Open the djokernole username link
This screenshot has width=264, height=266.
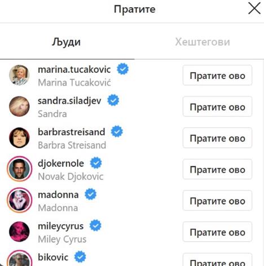[61, 163]
